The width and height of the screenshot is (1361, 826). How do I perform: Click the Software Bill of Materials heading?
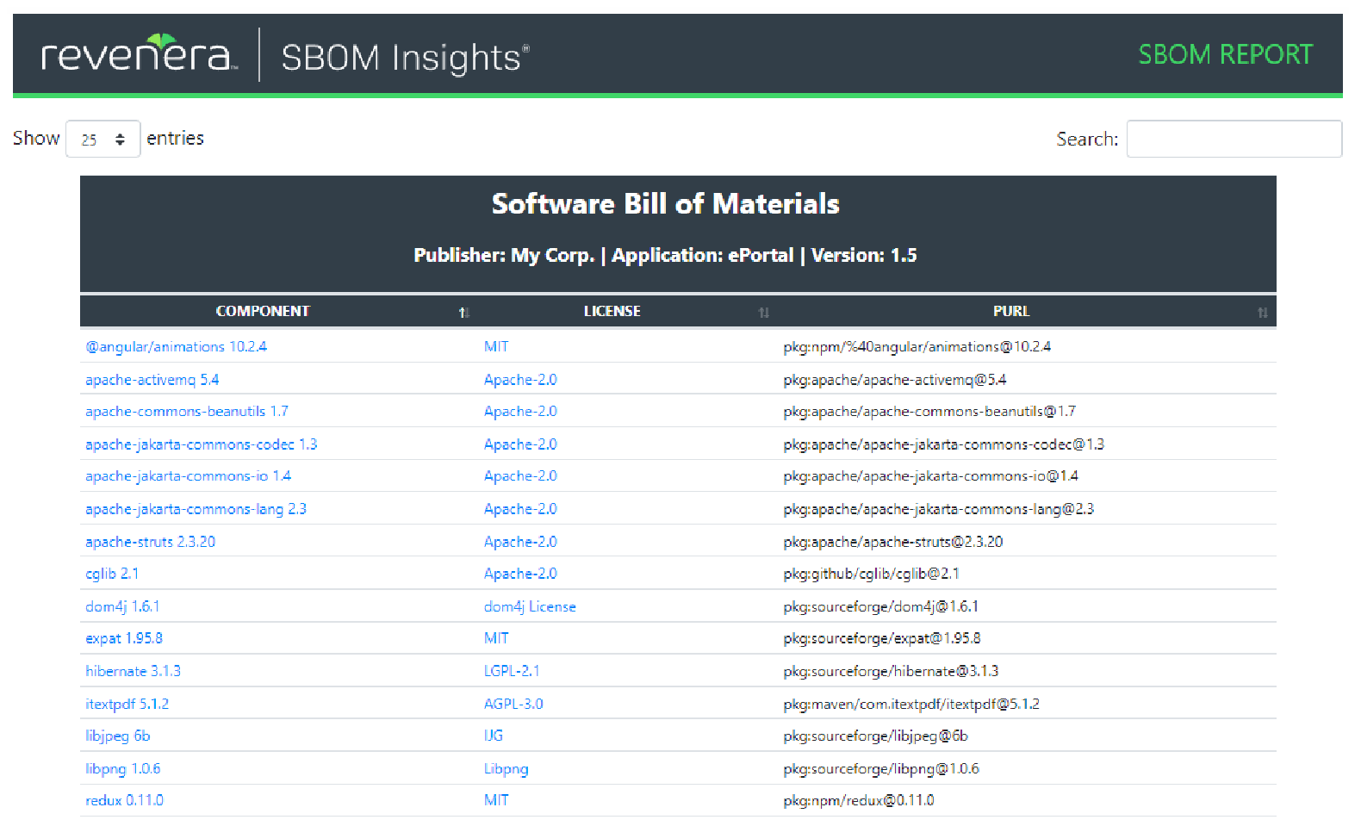click(665, 204)
